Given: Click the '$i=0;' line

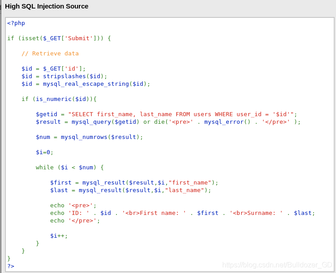Looking at the screenshot, I should tap(44, 152).
